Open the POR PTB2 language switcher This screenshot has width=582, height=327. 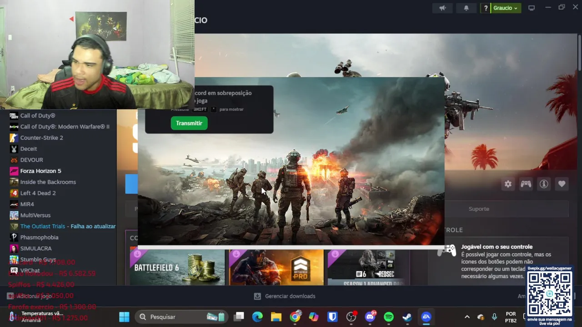(x=511, y=317)
